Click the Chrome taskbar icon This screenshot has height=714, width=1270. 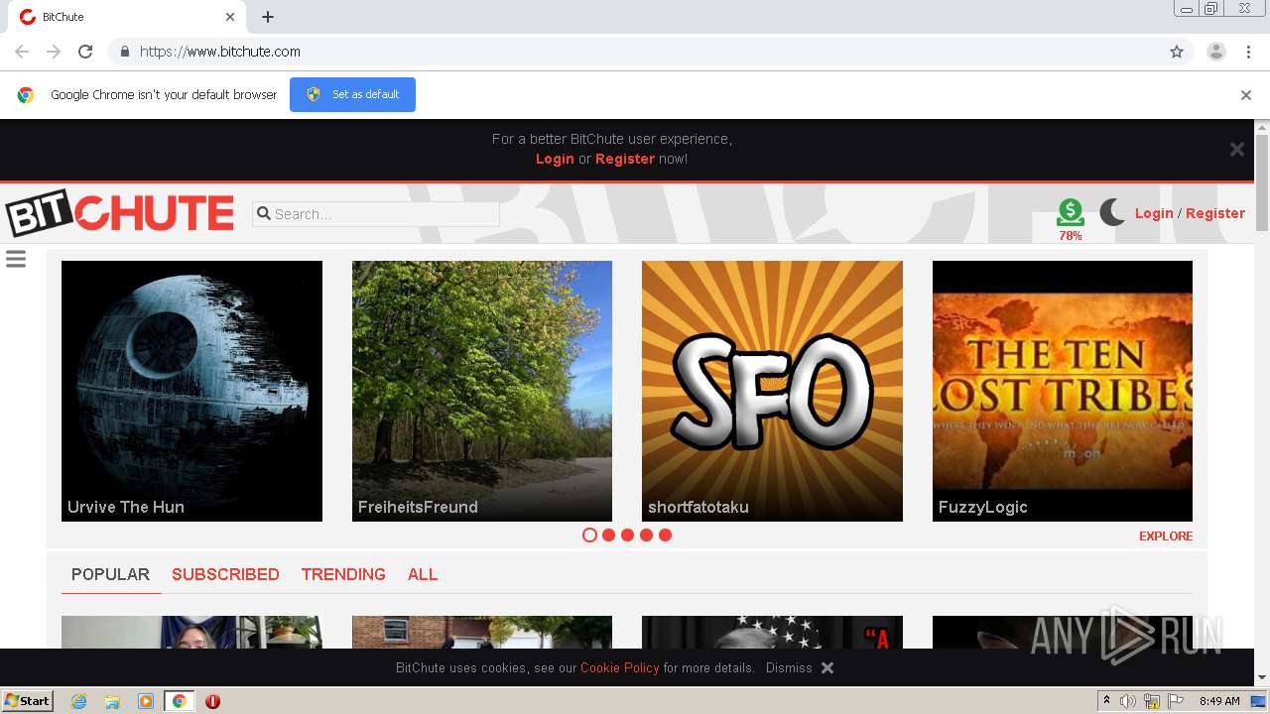(179, 701)
